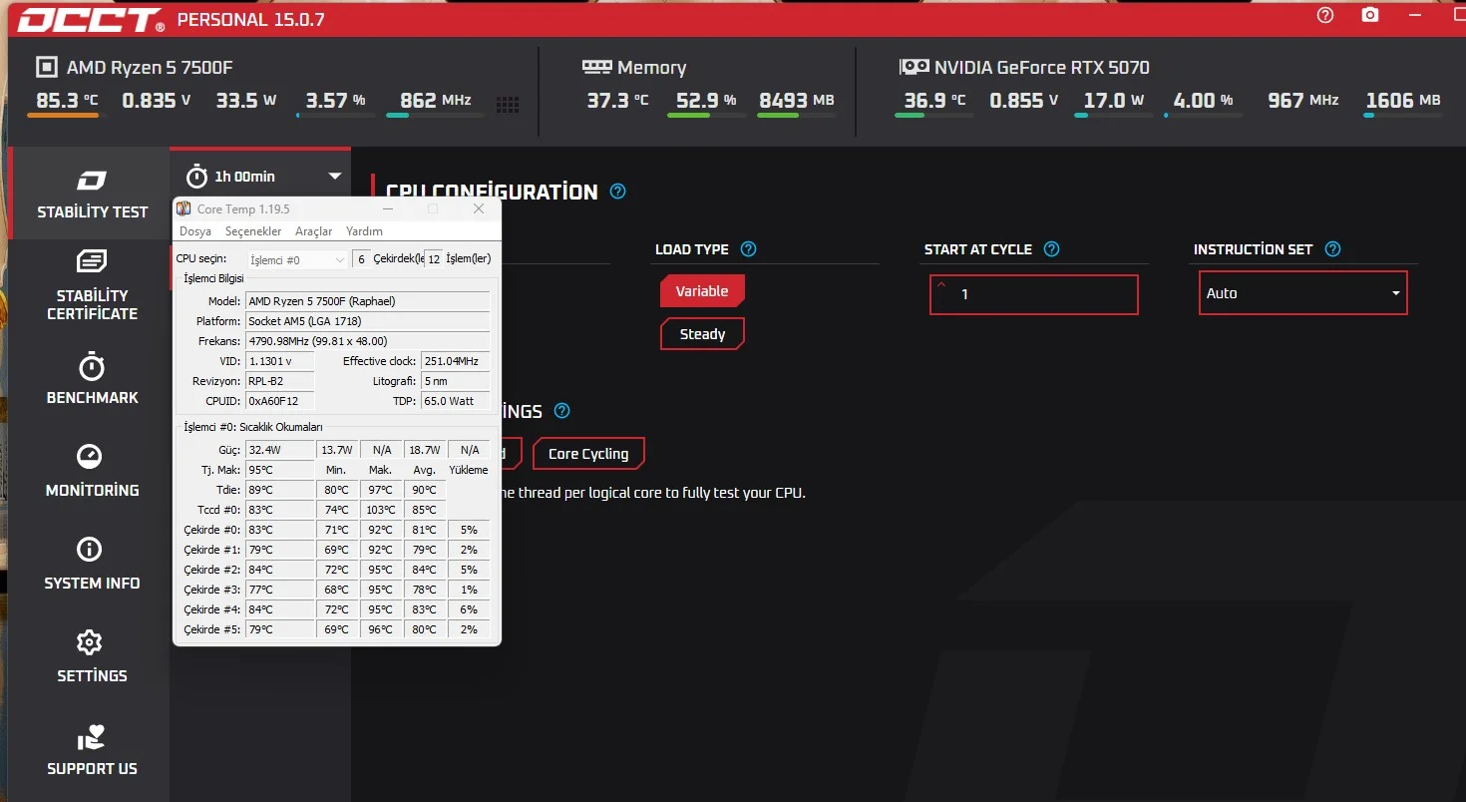This screenshot has width=1466, height=802.
Task: Open the Stability Test section in the sidebar
Action: [x=92, y=194]
